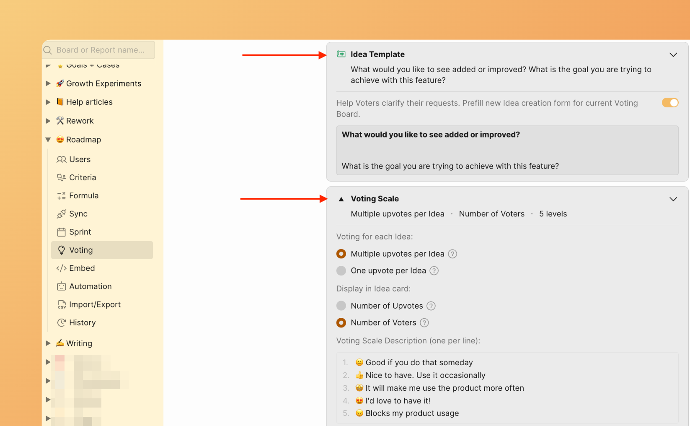Select One upvote per Idea
The image size is (690, 426).
coord(341,270)
